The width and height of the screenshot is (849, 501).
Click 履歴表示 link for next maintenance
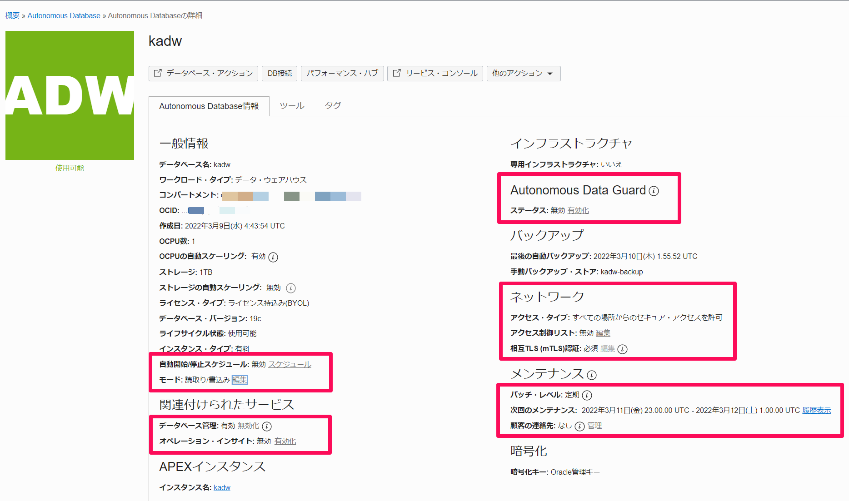[817, 410]
